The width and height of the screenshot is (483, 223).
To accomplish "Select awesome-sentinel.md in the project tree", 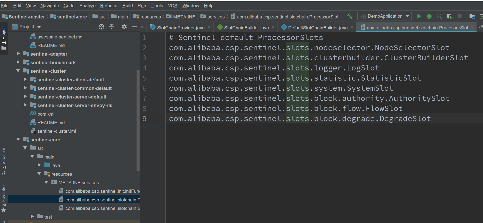I will pos(60,37).
